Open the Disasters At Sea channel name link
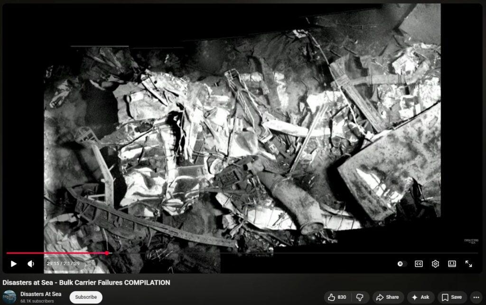Image resolution: width=486 pixels, height=305 pixels. click(41, 294)
